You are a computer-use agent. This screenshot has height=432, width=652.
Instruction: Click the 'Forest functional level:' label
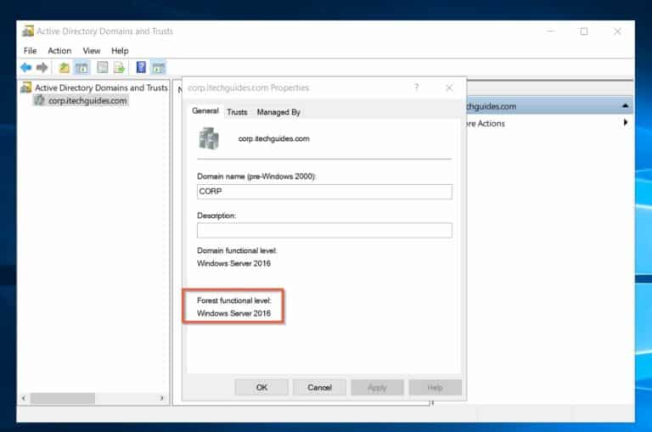234,300
